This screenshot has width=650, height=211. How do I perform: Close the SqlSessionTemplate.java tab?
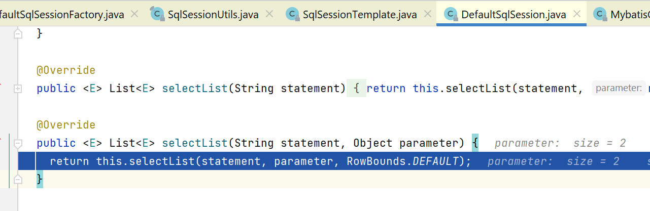click(x=427, y=14)
